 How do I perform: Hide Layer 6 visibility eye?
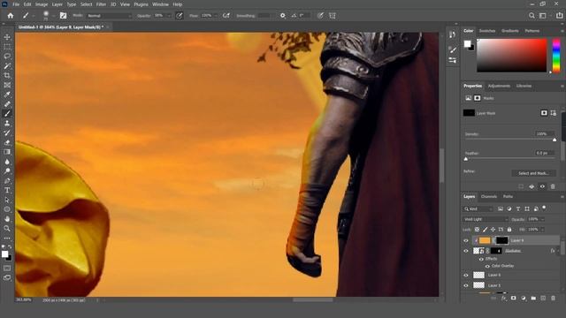(x=466, y=275)
